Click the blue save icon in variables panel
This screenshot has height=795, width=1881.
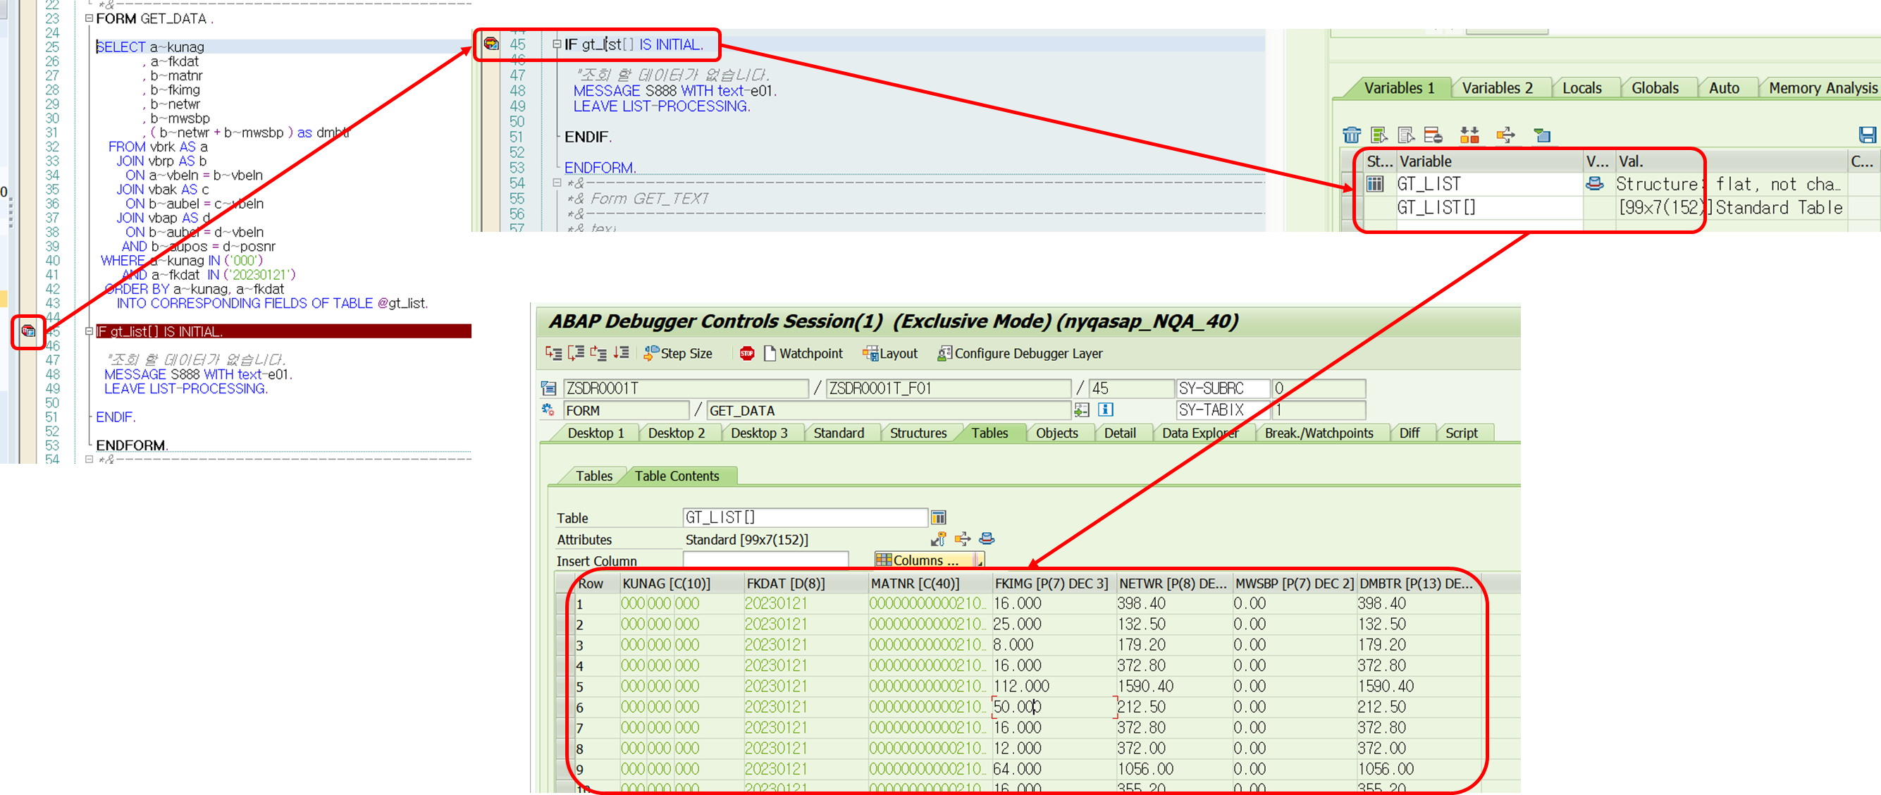coord(1866,135)
